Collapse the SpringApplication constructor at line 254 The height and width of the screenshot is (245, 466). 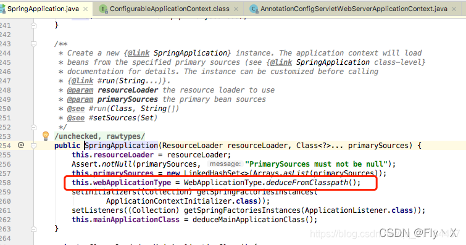tap(33, 146)
